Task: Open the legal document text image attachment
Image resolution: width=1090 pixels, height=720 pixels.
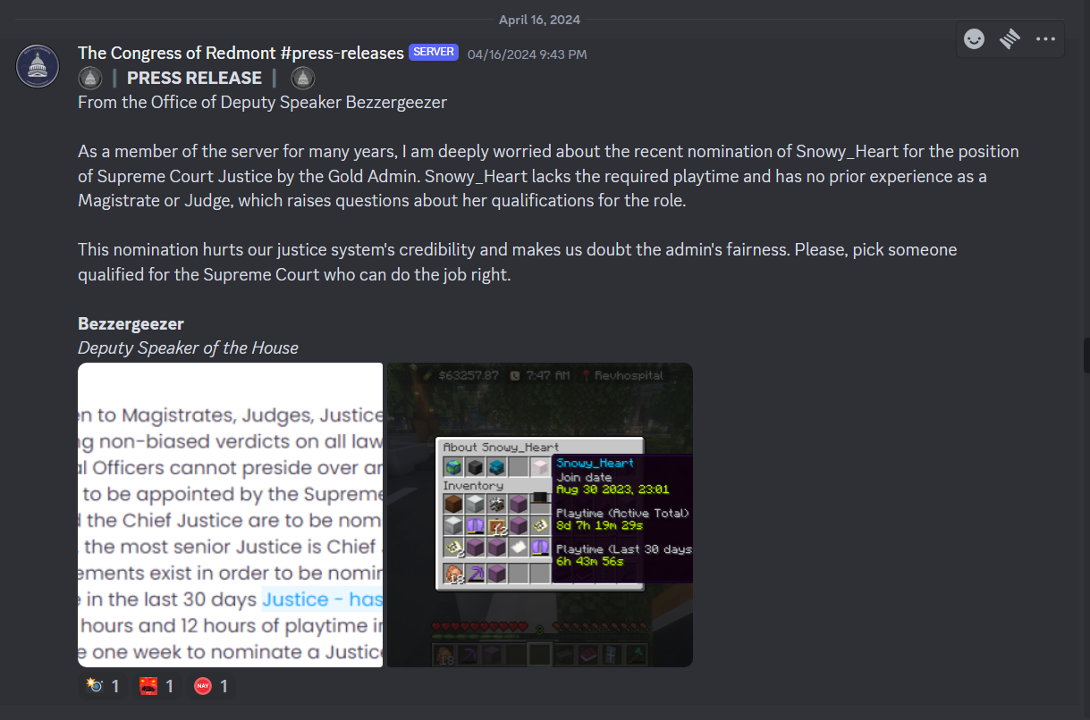Action: [x=231, y=515]
